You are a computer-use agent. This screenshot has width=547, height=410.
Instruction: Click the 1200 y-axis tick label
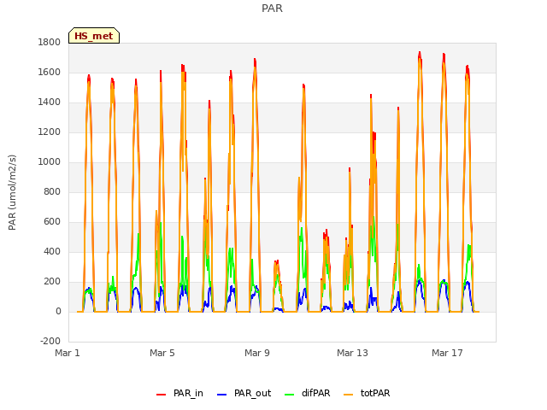[50, 132]
